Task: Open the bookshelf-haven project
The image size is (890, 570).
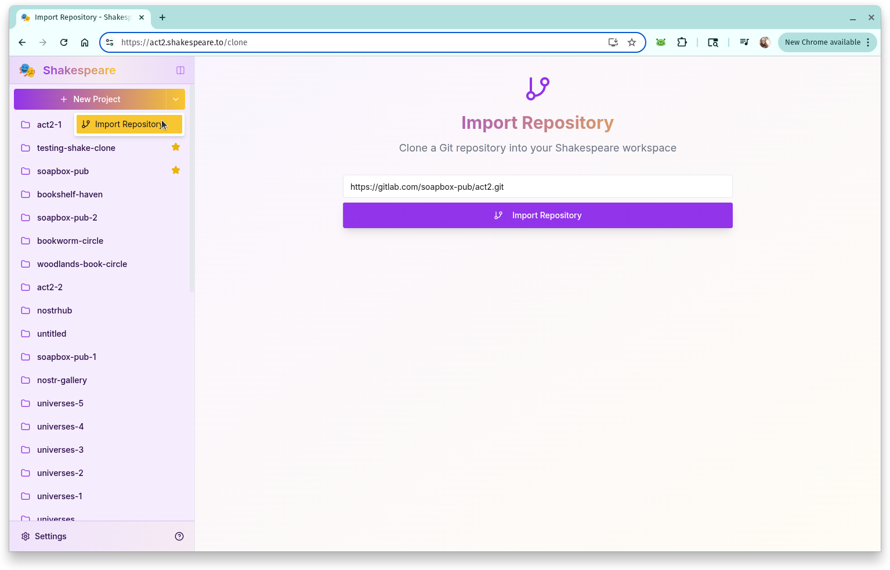Action: (70, 194)
